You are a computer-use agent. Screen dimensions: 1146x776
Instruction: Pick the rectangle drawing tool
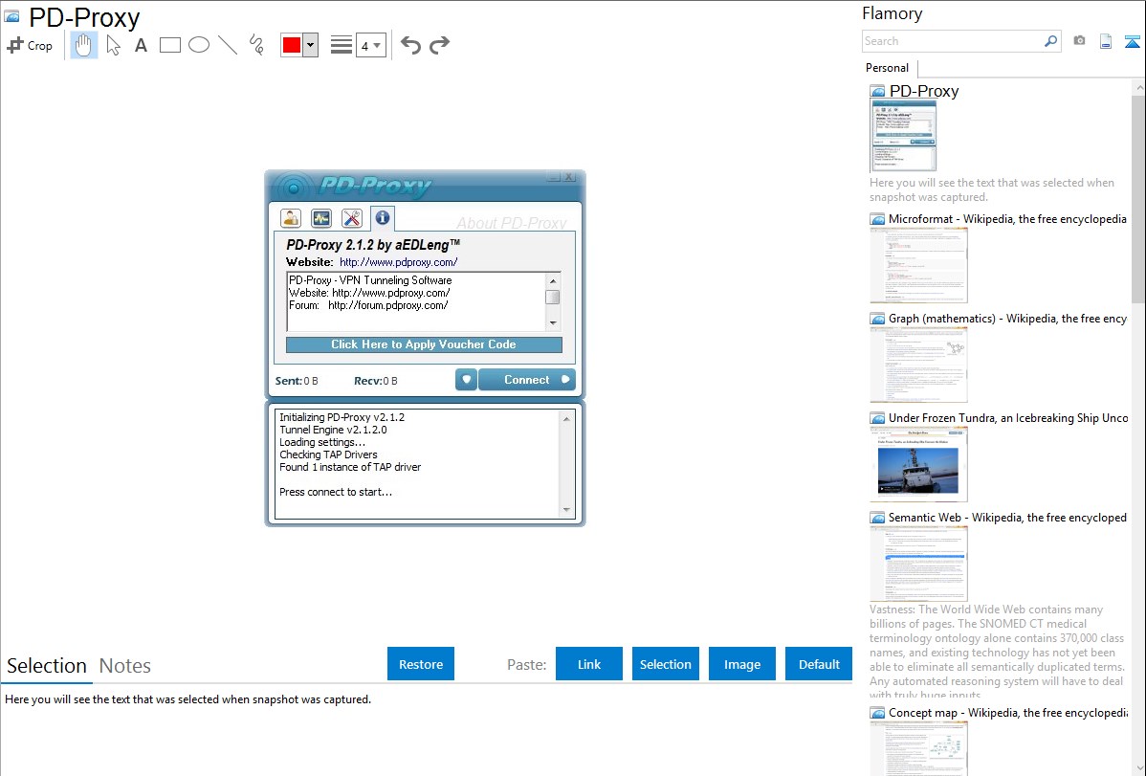(x=169, y=45)
